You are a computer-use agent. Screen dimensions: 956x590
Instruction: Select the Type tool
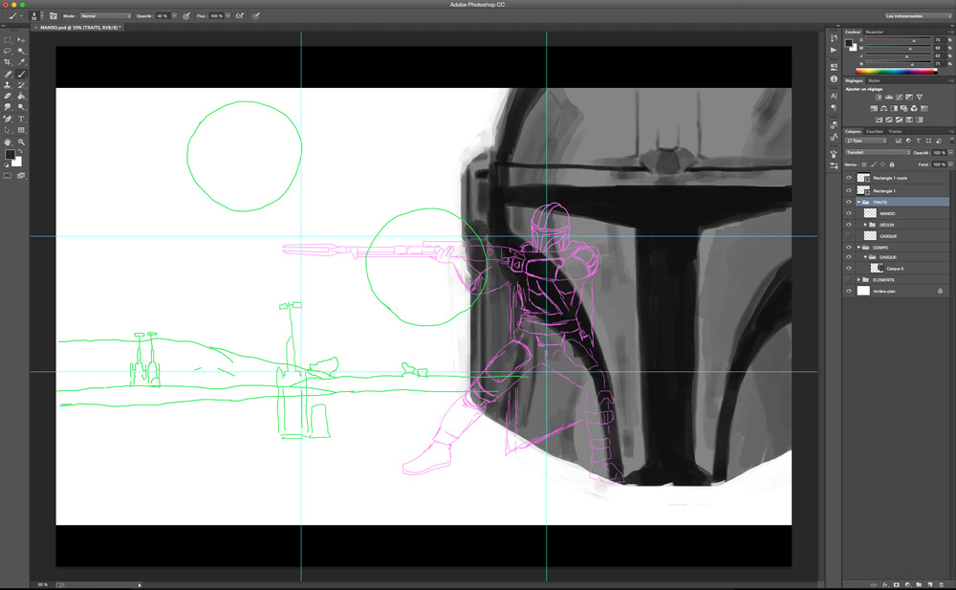click(x=21, y=119)
